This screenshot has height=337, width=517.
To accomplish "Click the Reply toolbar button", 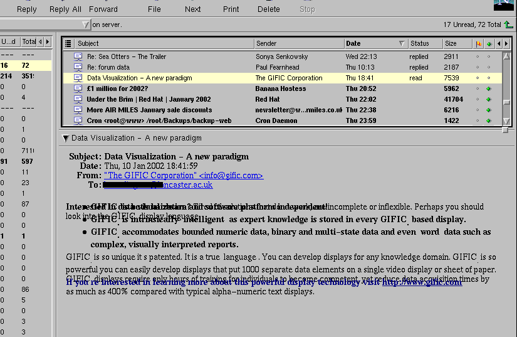I will tap(26, 9).
